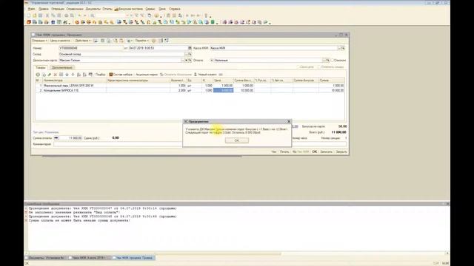Image resolution: width=474 pixels, height=266 pixels.
Task: Sort rows ascending in goods table
Action: pos(79,75)
